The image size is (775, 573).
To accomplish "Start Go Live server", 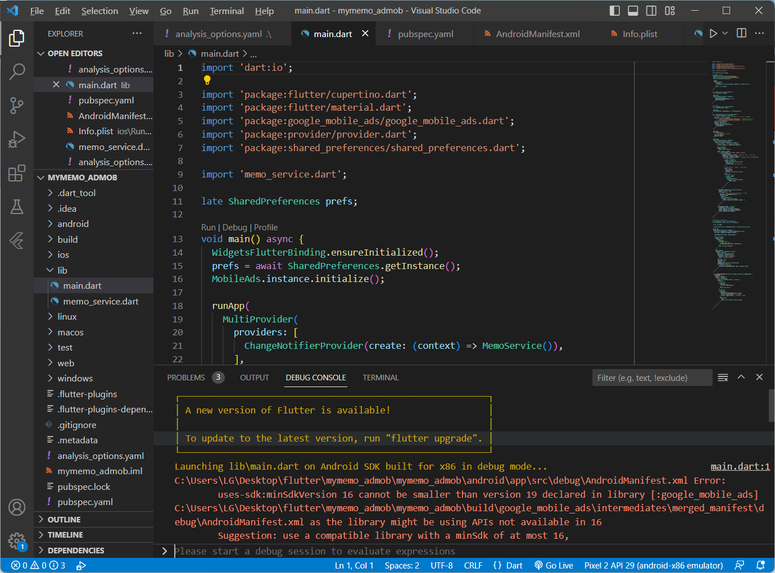I will pyautogui.click(x=554, y=566).
